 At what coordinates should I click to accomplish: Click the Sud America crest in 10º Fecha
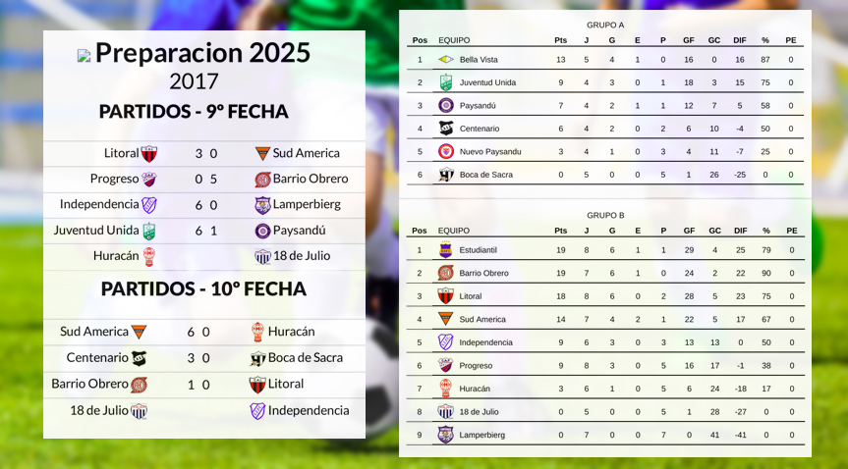click(139, 332)
